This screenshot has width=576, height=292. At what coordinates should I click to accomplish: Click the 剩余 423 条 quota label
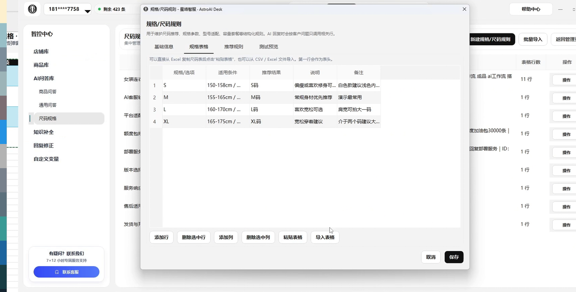[114, 9]
